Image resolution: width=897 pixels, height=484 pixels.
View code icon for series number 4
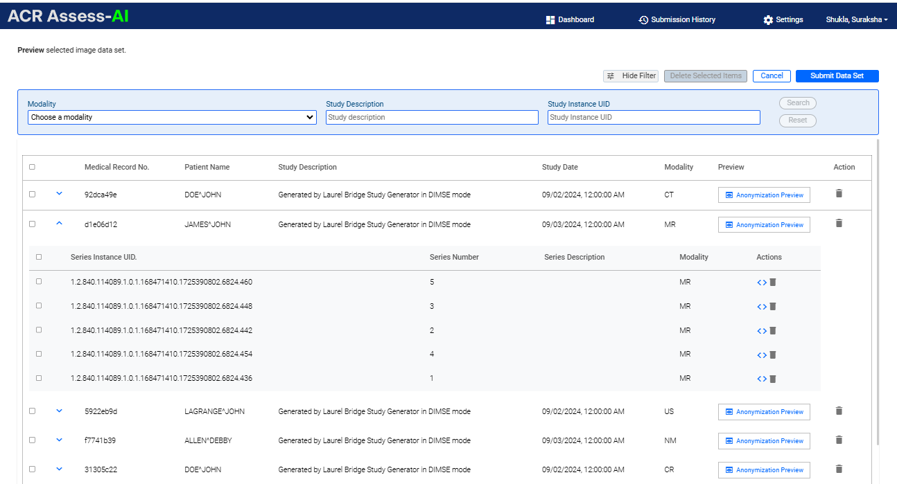pos(762,355)
